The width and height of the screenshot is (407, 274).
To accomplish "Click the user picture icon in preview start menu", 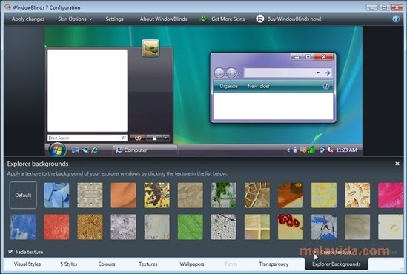I will [x=150, y=48].
